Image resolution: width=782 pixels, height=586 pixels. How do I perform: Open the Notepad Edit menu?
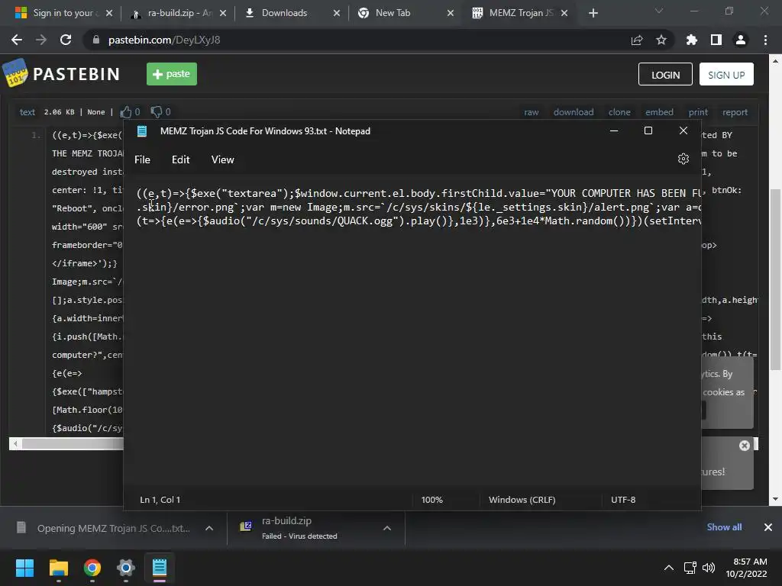180,159
